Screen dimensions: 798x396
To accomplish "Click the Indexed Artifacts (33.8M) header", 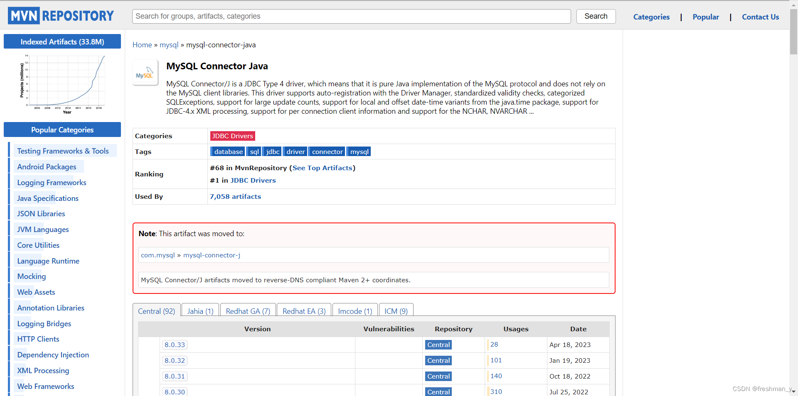I will coord(62,42).
